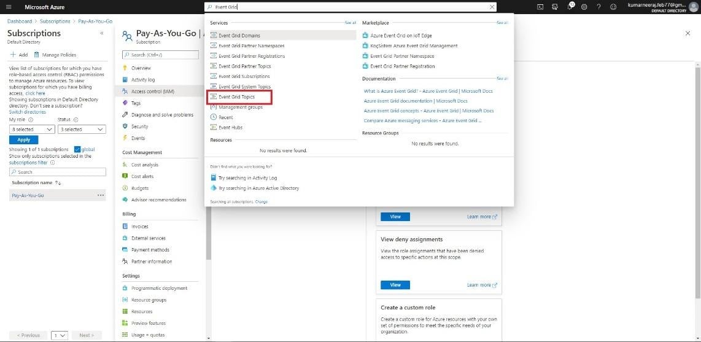
Task: Open portal settings gear
Action: (584, 7)
